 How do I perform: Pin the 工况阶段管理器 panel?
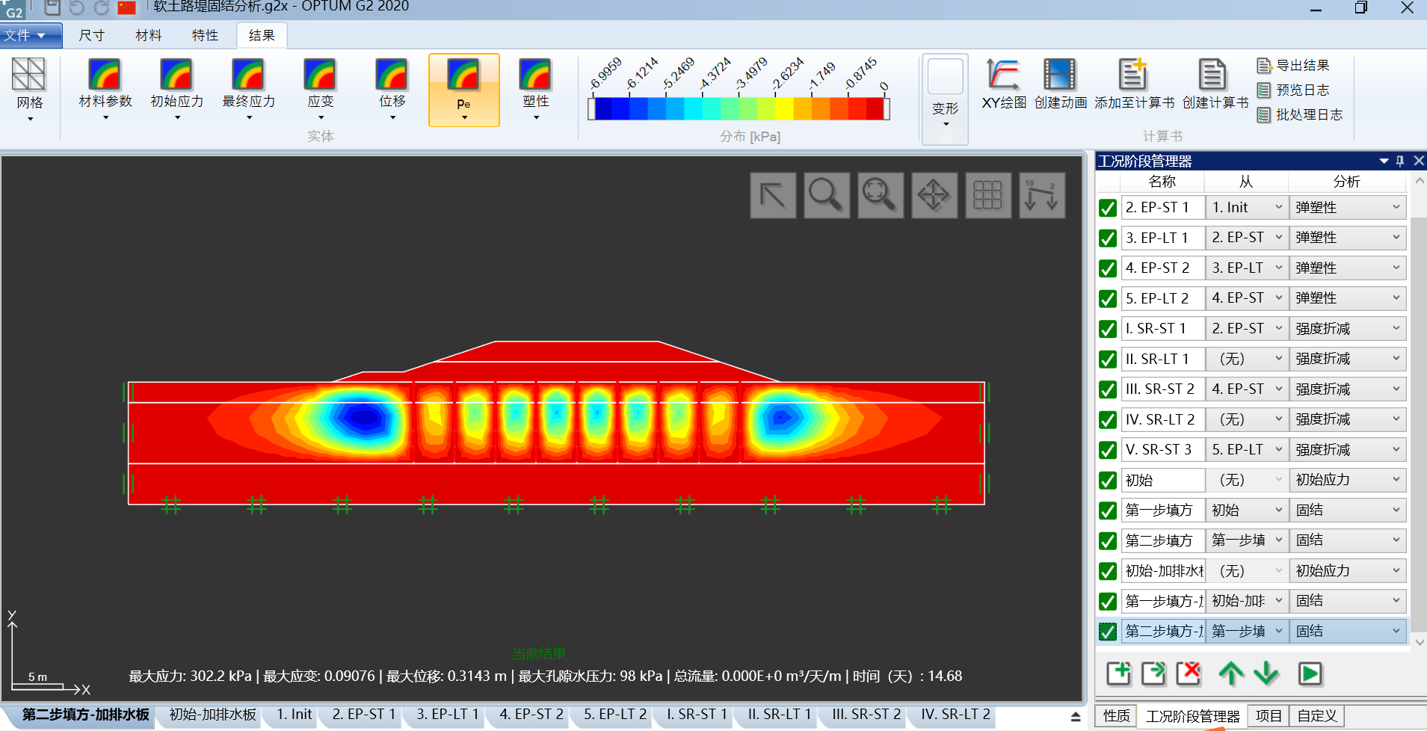pos(1400,161)
